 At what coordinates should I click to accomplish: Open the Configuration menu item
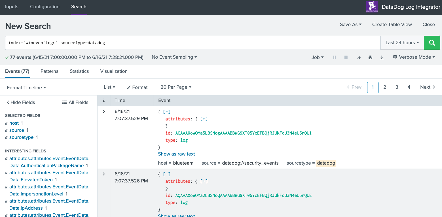pos(45,7)
